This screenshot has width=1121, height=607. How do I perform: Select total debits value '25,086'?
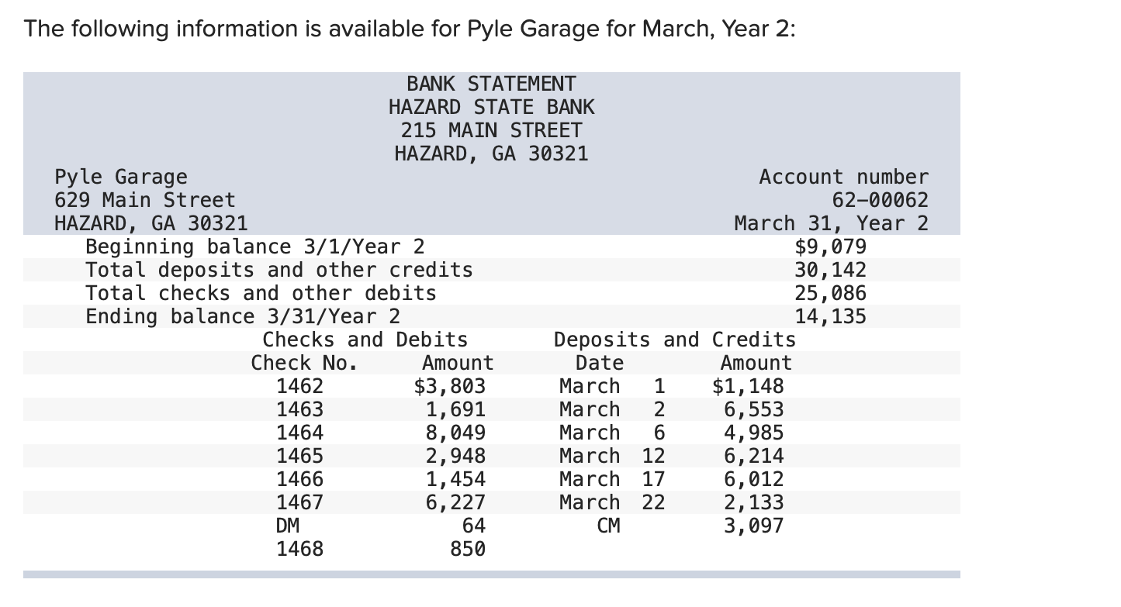[x=830, y=293]
